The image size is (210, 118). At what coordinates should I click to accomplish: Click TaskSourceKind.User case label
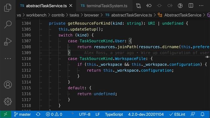[x=102, y=41]
